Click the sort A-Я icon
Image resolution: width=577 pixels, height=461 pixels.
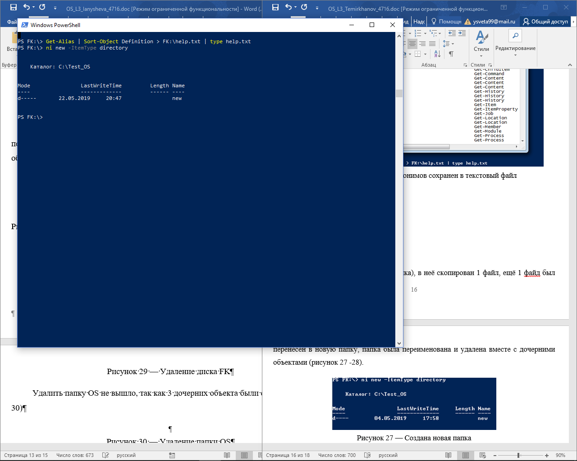[437, 54]
